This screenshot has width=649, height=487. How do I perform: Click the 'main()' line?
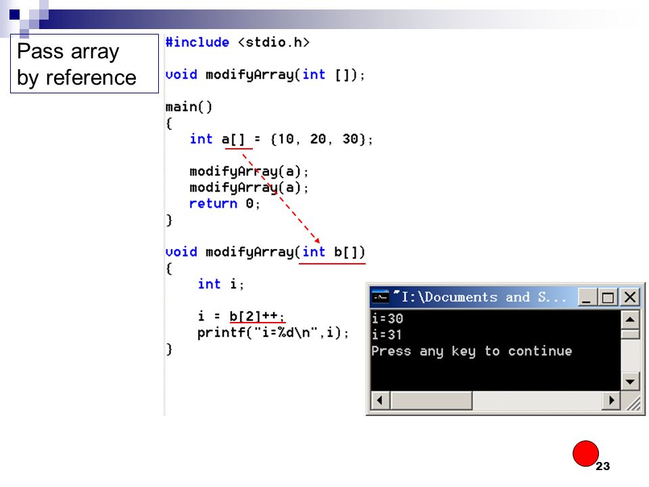[189, 107]
